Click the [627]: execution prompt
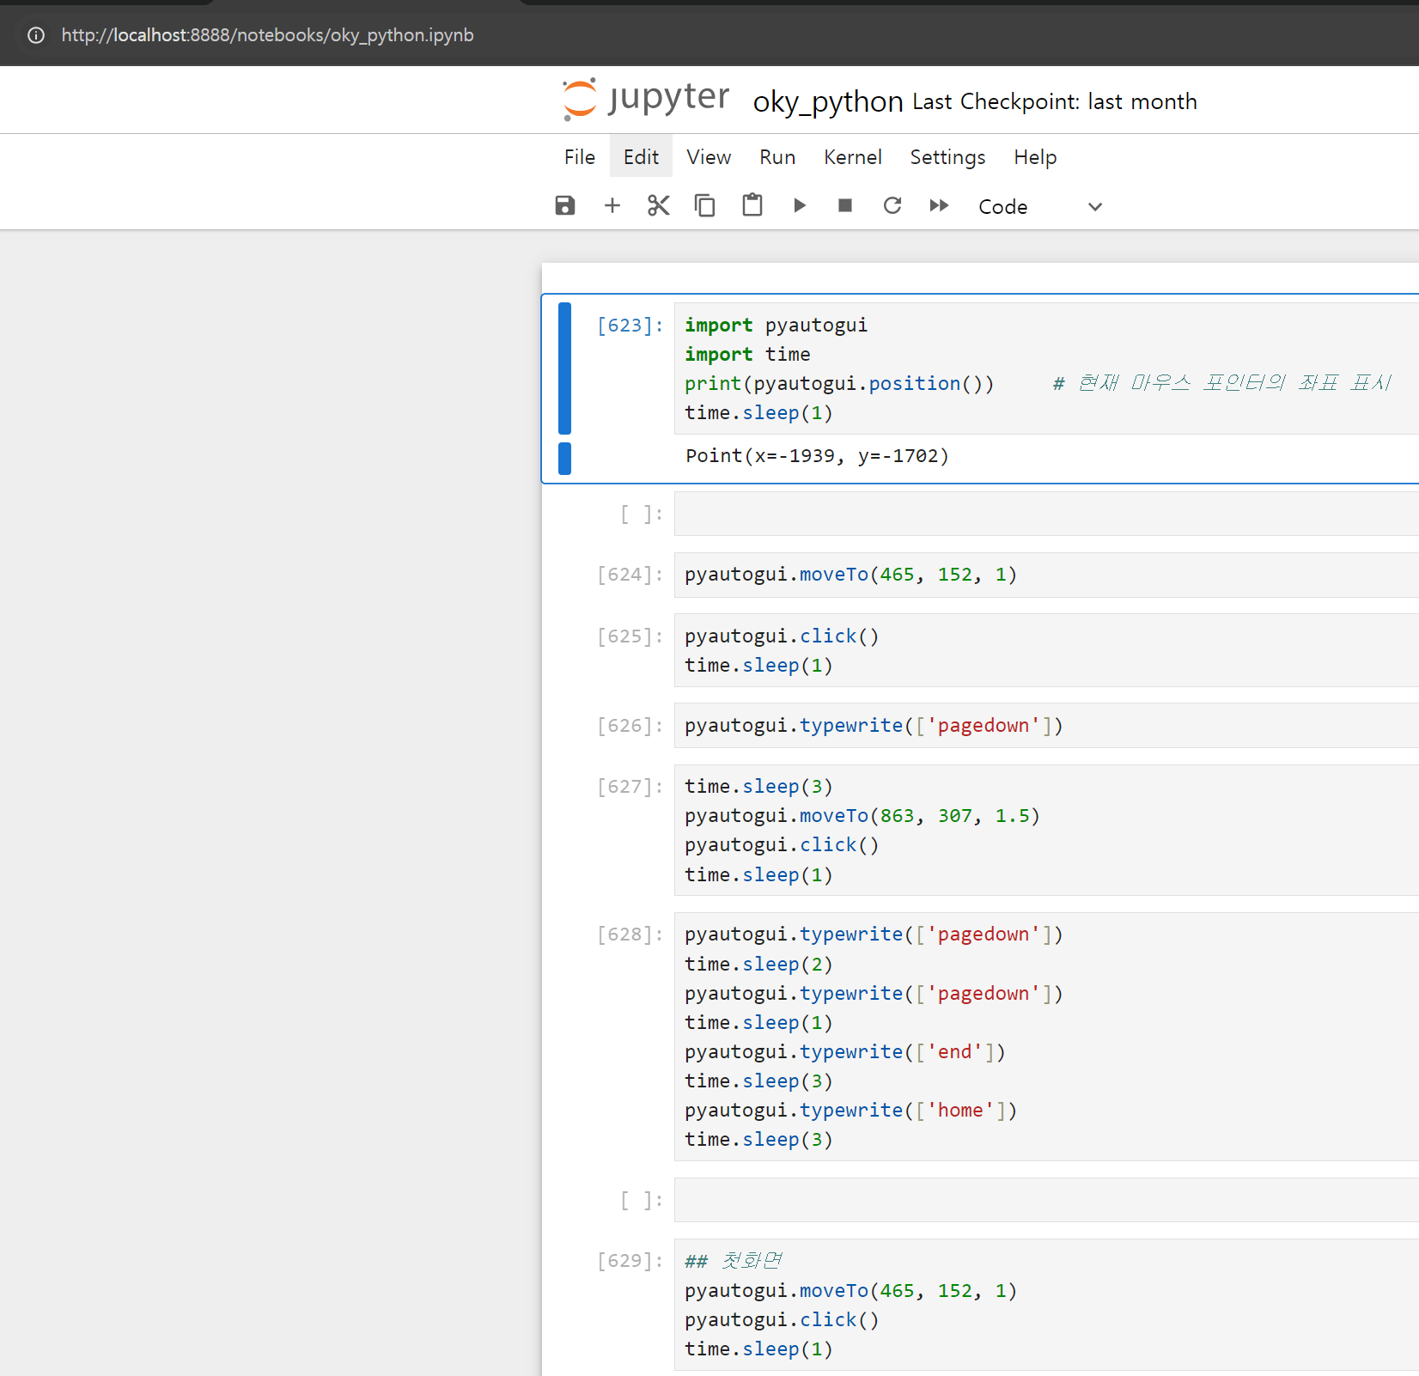1419x1376 pixels. point(630,787)
